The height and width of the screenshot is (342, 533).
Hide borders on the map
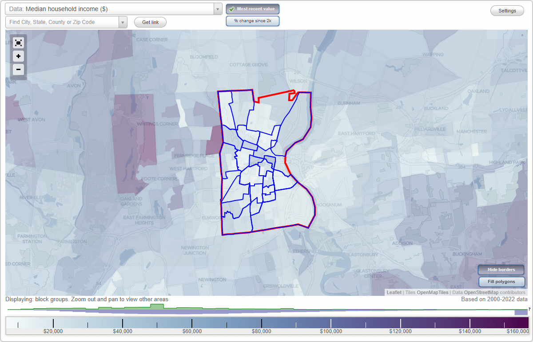click(501, 269)
